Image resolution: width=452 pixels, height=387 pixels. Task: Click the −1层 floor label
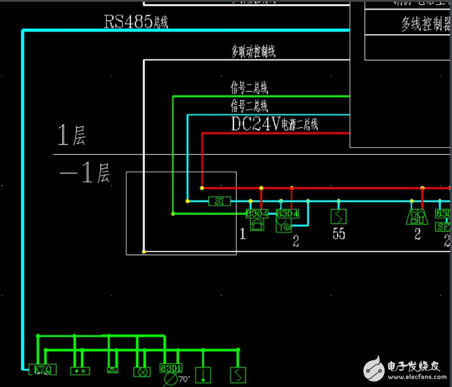tap(85, 173)
